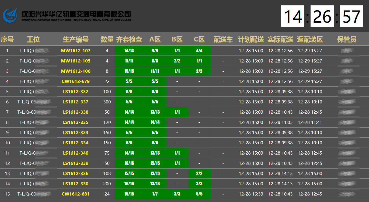Viewport: 369px width, 202px height.
Task: Open production number MW1612-107
Action: 76,51
